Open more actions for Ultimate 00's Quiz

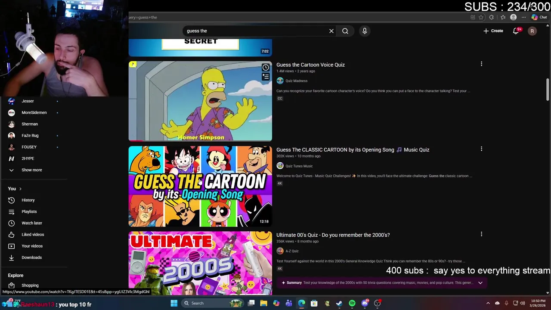(481, 234)
